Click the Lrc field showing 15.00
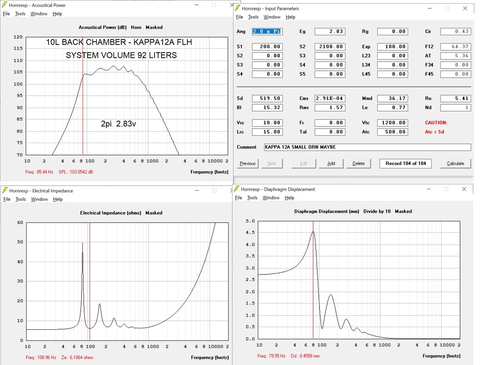 tap(267, 132)
